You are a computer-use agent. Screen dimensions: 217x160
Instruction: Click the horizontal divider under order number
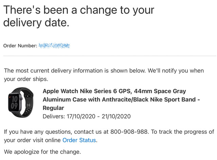tap(110, 56)
